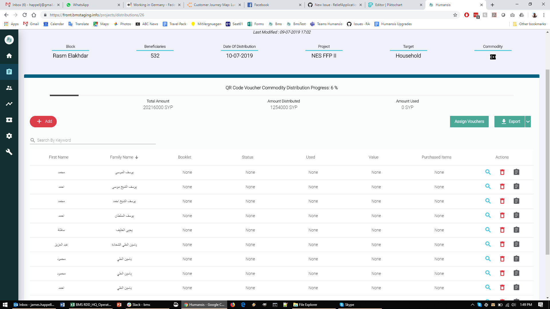550x309 pixels.
Task: Open the Chrome profile avatar menu
Action: click(x=535, y=15)
